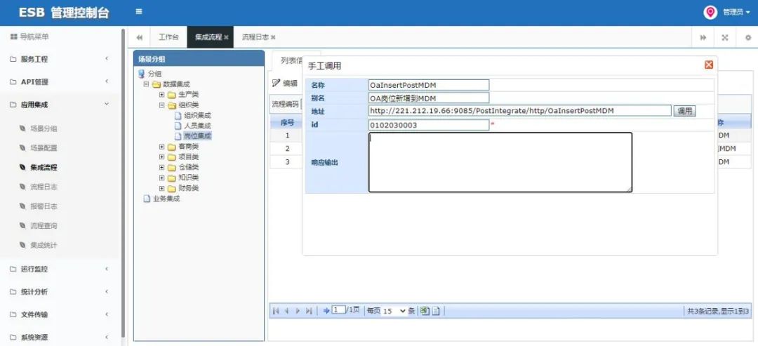Screen dimensions: 758x346
Task: Toggle the hamburger sidebar menu icon
Action: point(139,12)
